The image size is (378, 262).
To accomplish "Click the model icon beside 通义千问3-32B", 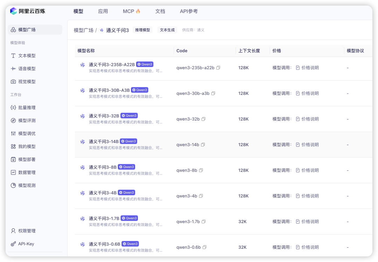I will pyautogui.click(x=83, y=116).
